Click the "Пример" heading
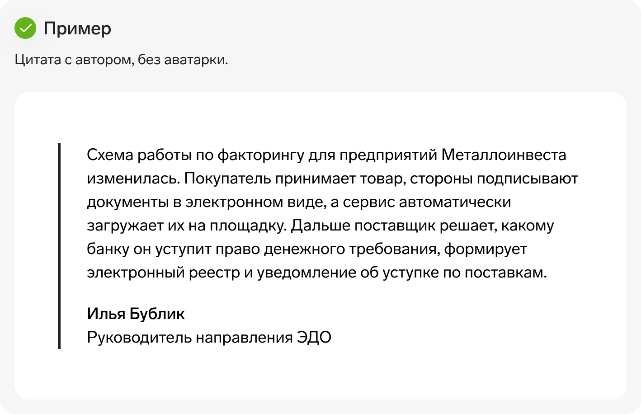This screenshot has height=414, width=641. coord(77,29)
